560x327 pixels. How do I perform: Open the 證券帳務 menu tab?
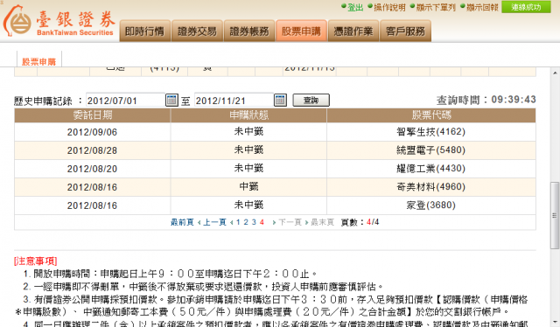[249, 31]
